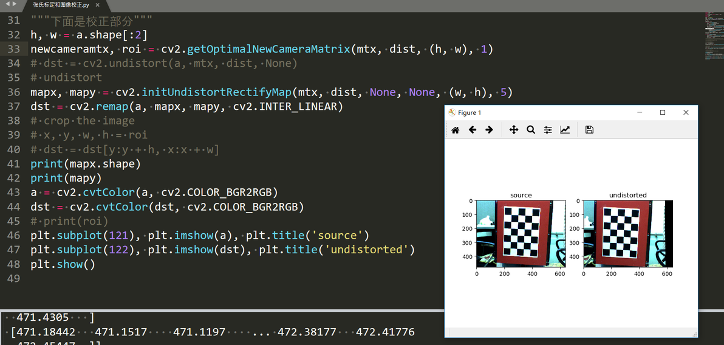Click the source subplot image
This screenshot has width=724, height=345.
pos(521,234)
